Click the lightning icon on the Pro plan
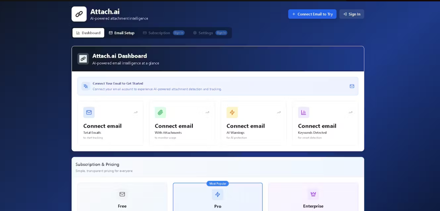Viewport: 440px width, 211px height. [218, 194]
